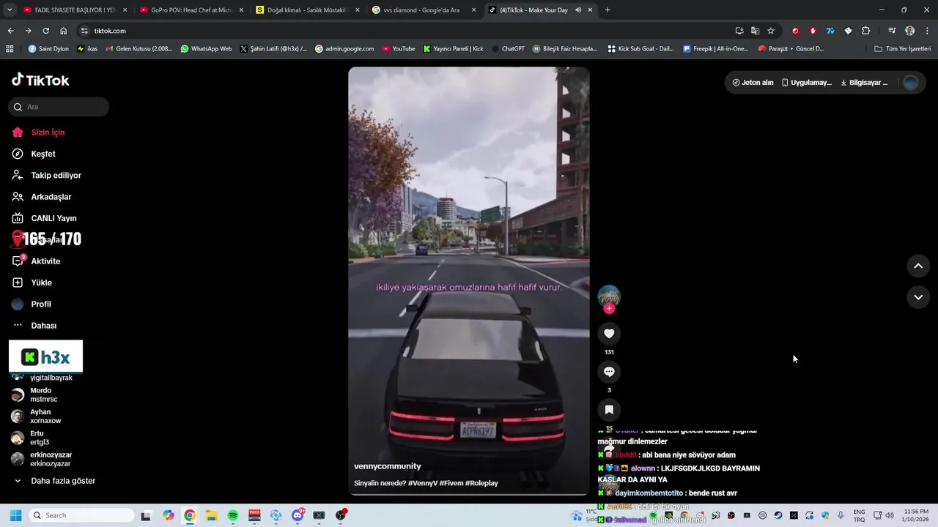Like the video with heart icon
Viewport: 938px width, 527px height.
[x=609, y=334]
